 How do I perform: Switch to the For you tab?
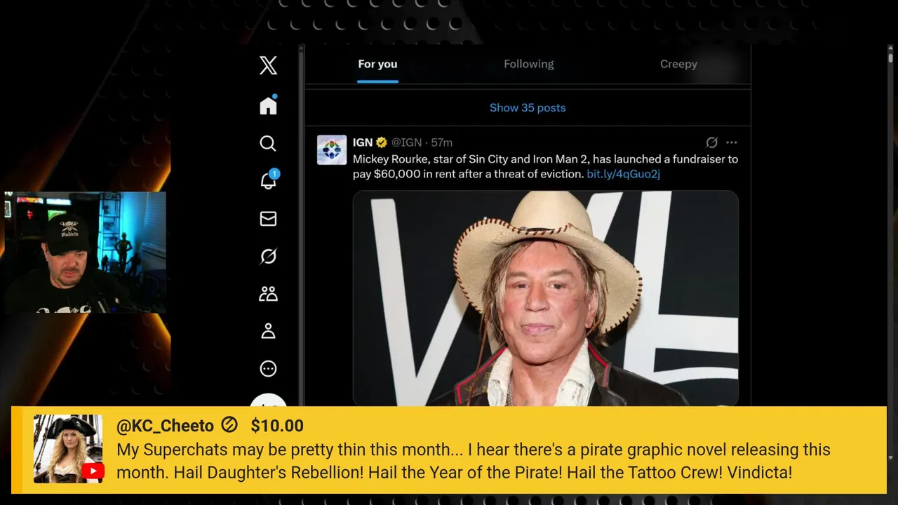point(377,64)
